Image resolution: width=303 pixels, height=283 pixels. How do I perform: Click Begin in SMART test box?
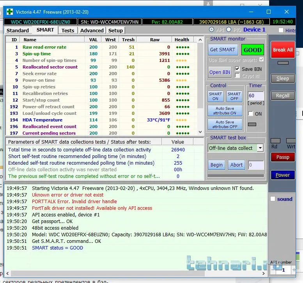click(216, 165)
